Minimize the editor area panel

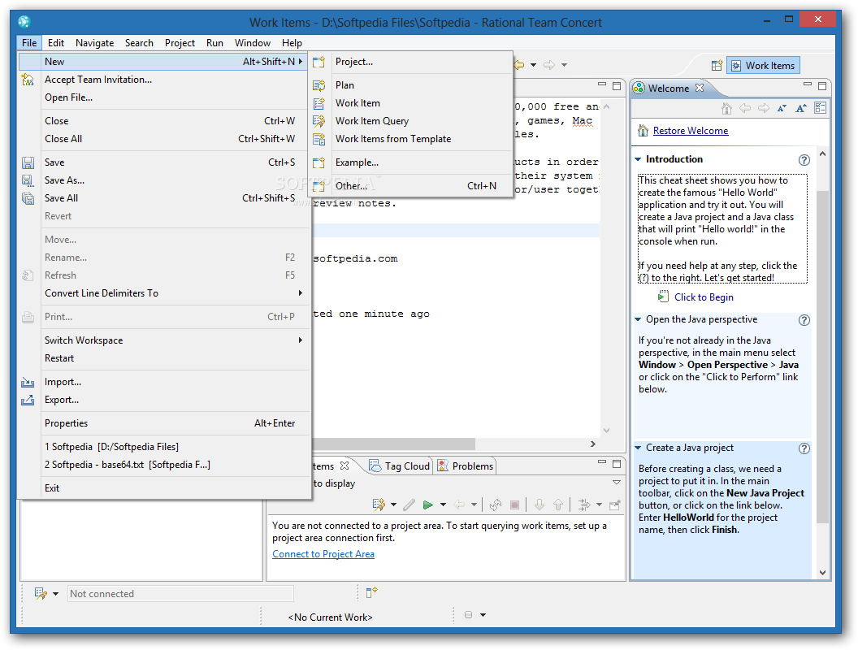[x=602, y=84]
